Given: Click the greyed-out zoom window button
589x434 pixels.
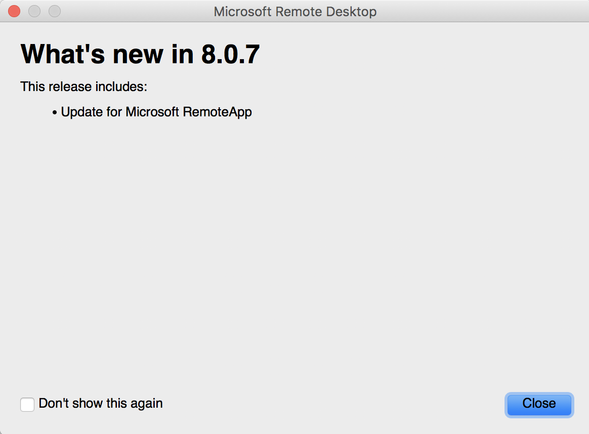Looking at the screenshot, I should pos(55,11).
